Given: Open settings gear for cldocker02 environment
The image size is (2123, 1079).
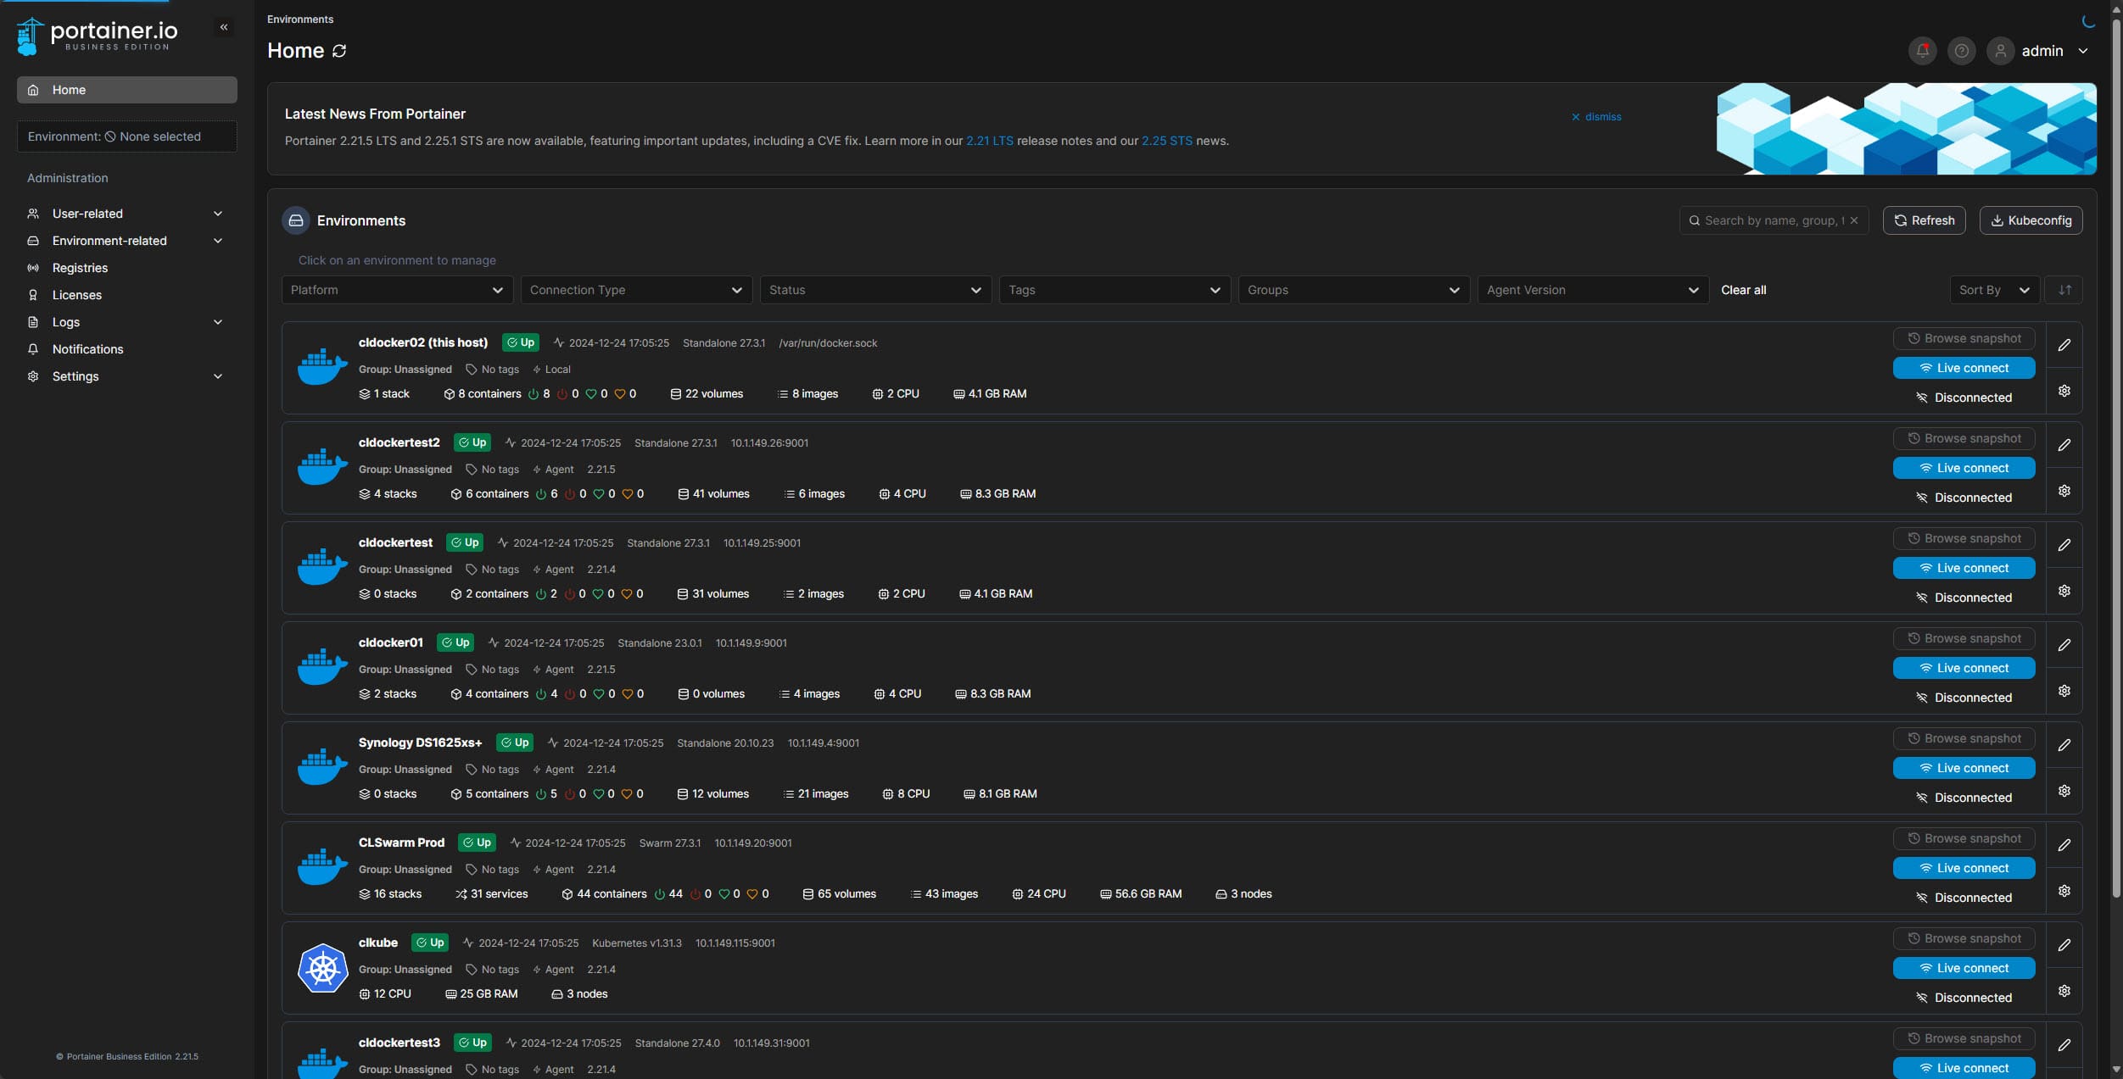Looking at the screenshot, I should click(2064, 391).
